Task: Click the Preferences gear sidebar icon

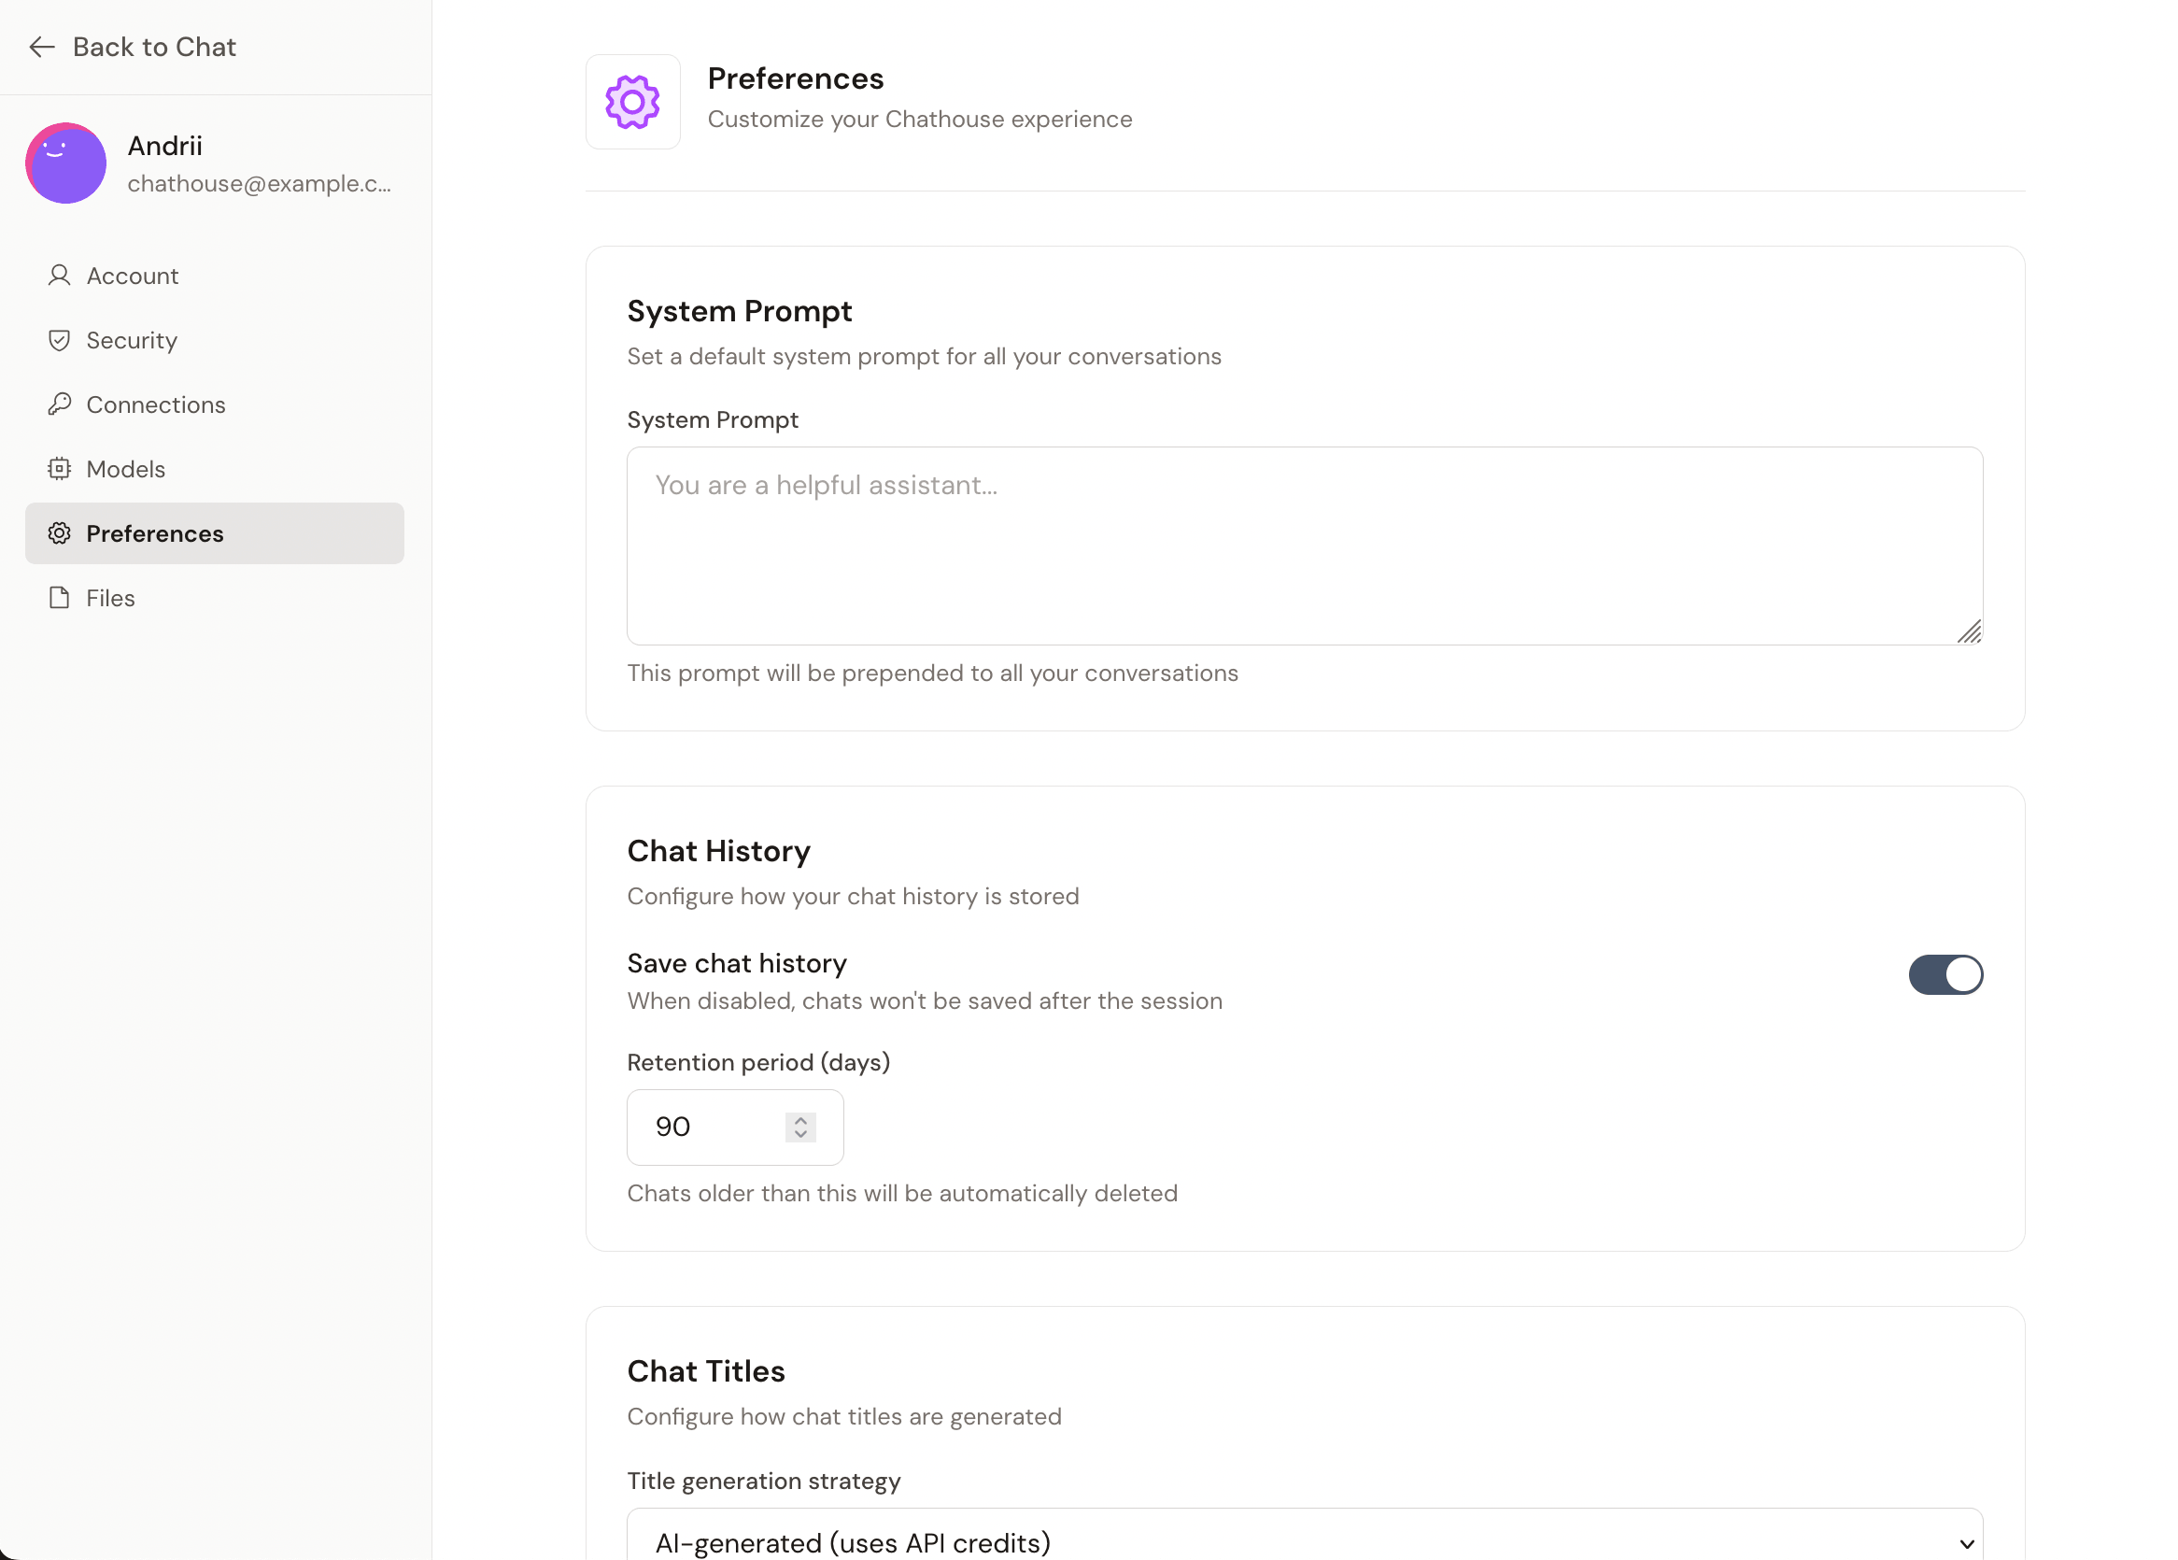Action: [x=60, y=533]
